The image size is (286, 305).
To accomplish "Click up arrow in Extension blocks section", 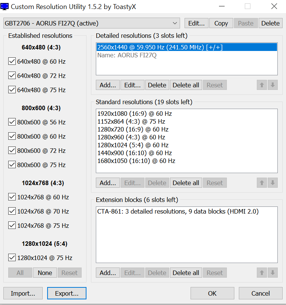I will (x=262, y=273).
